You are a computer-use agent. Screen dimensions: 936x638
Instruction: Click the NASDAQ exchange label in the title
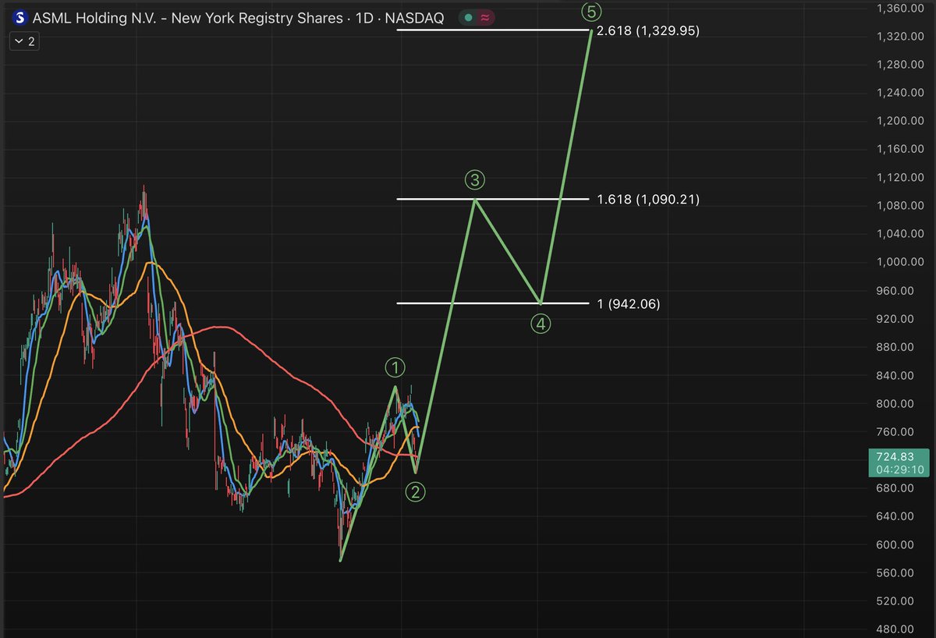415,17
